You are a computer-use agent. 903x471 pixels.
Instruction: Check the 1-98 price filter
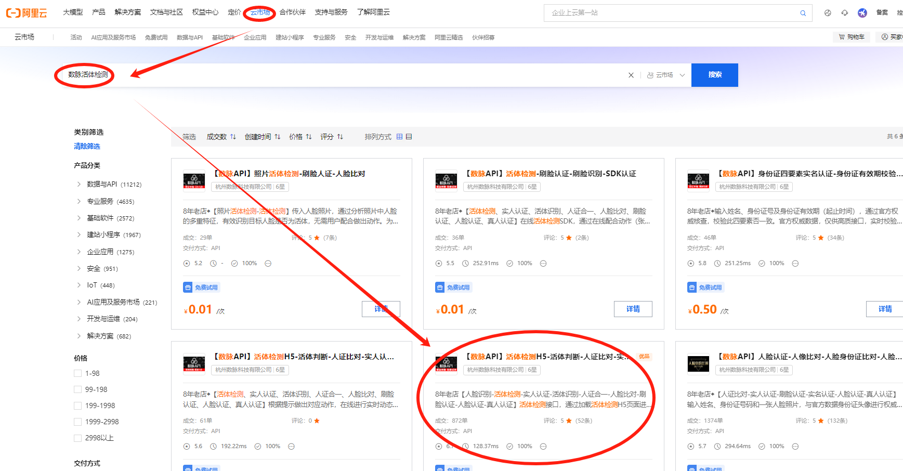78,373
